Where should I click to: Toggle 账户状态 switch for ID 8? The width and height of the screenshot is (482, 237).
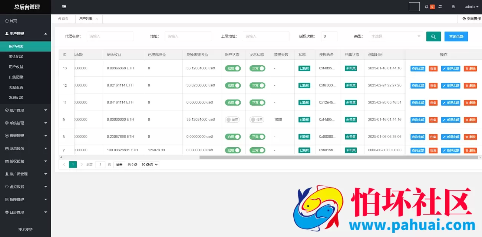(x=233, y=136)
